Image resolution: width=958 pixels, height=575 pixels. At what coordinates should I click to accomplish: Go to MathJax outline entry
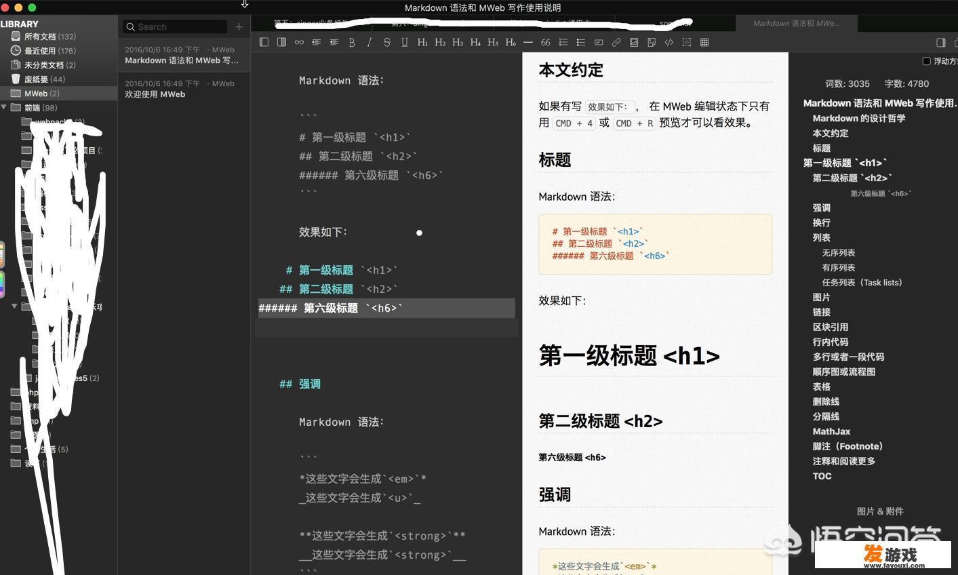[831, 431]
